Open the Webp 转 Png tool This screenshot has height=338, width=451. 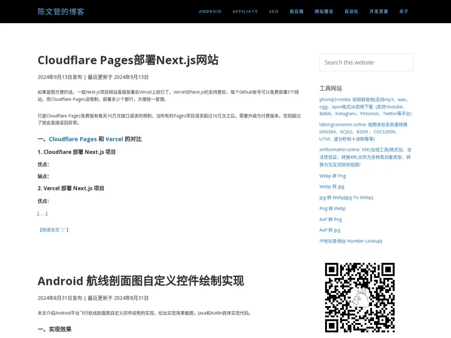pos(333,176)
